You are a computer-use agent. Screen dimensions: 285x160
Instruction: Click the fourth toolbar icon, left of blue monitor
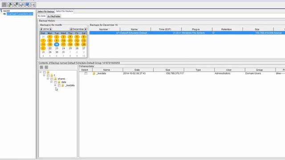pyautogui.click(x=22, y=5)
